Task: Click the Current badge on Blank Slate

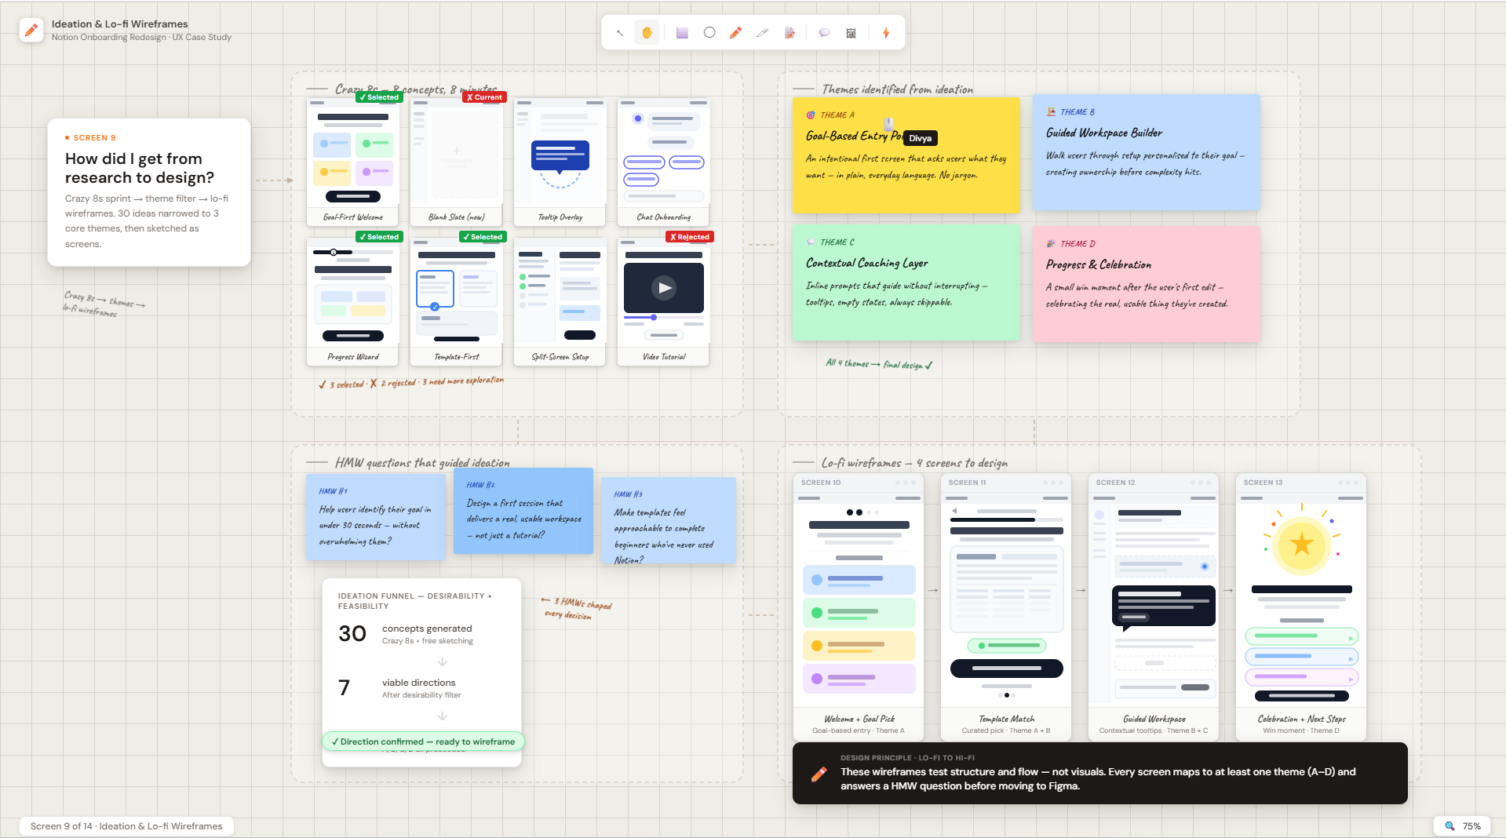Action: click(x=484, y=97)
